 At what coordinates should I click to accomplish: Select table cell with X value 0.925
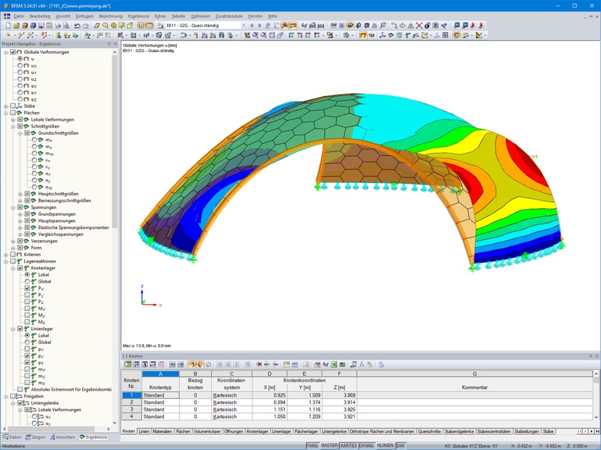[x=269, y=396]
